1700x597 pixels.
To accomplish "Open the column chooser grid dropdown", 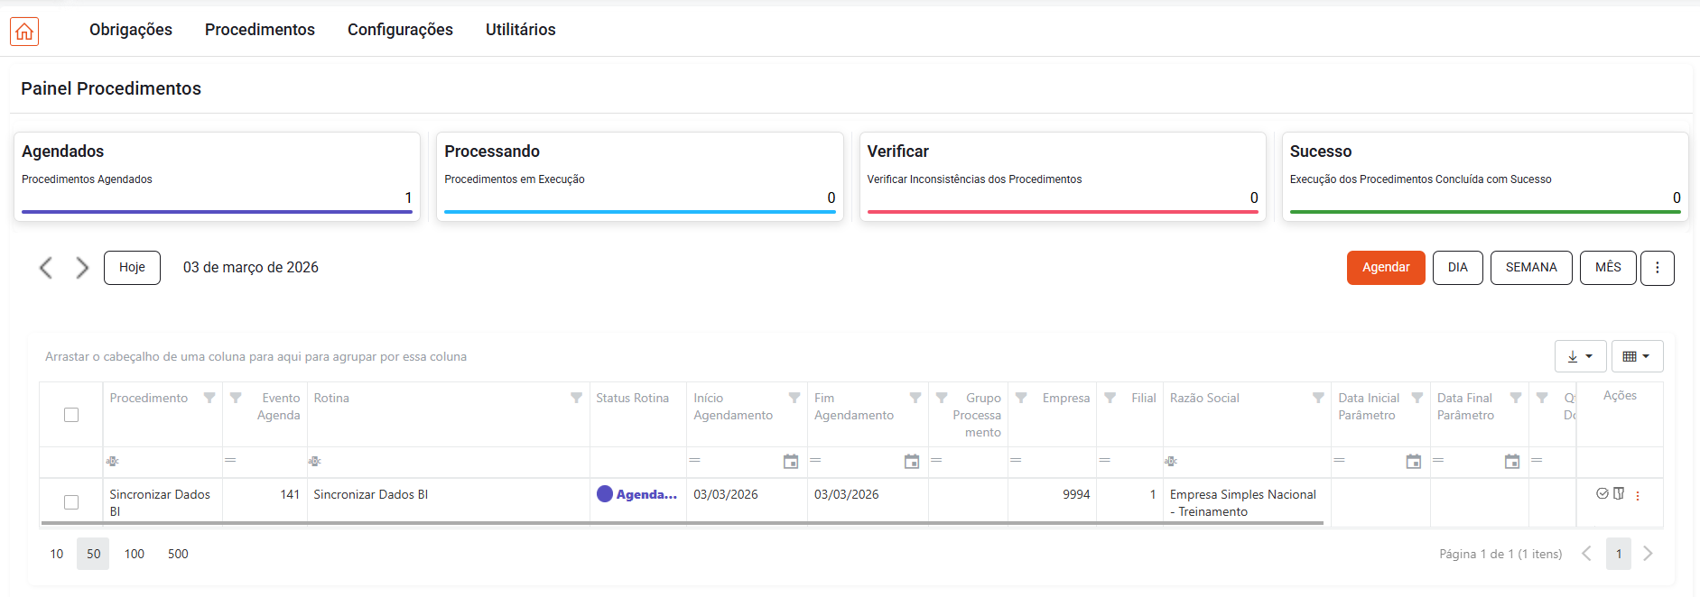I will pos(1636,356).
